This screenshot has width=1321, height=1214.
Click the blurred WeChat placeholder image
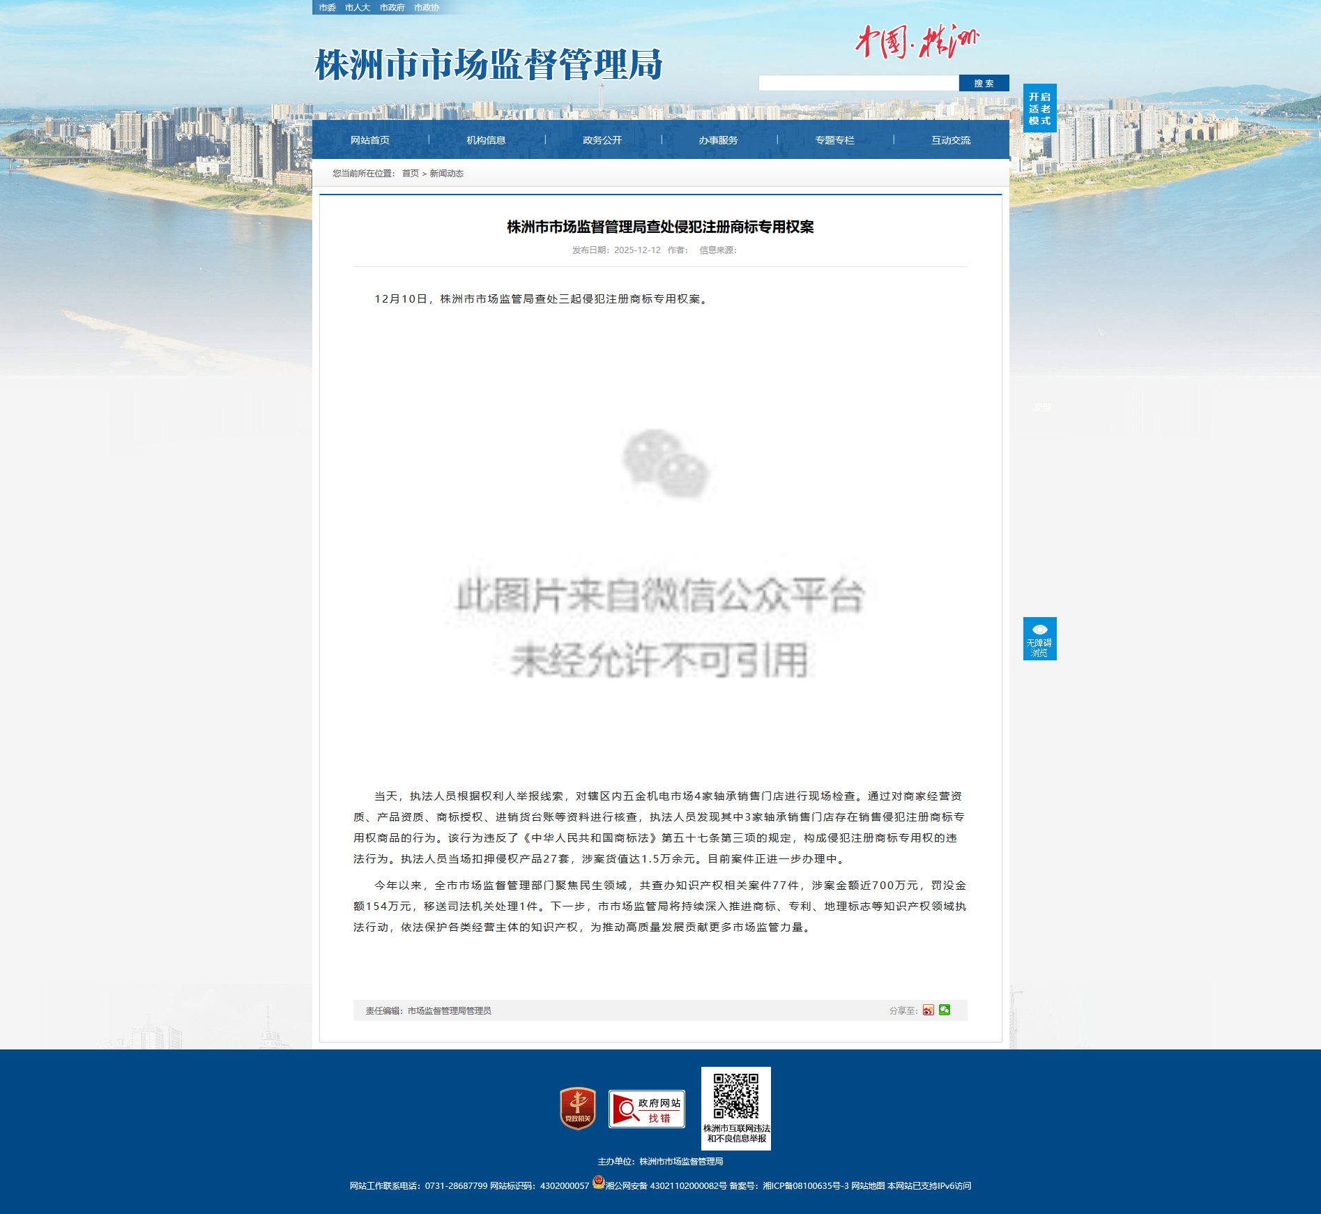[x=660, y=551]
